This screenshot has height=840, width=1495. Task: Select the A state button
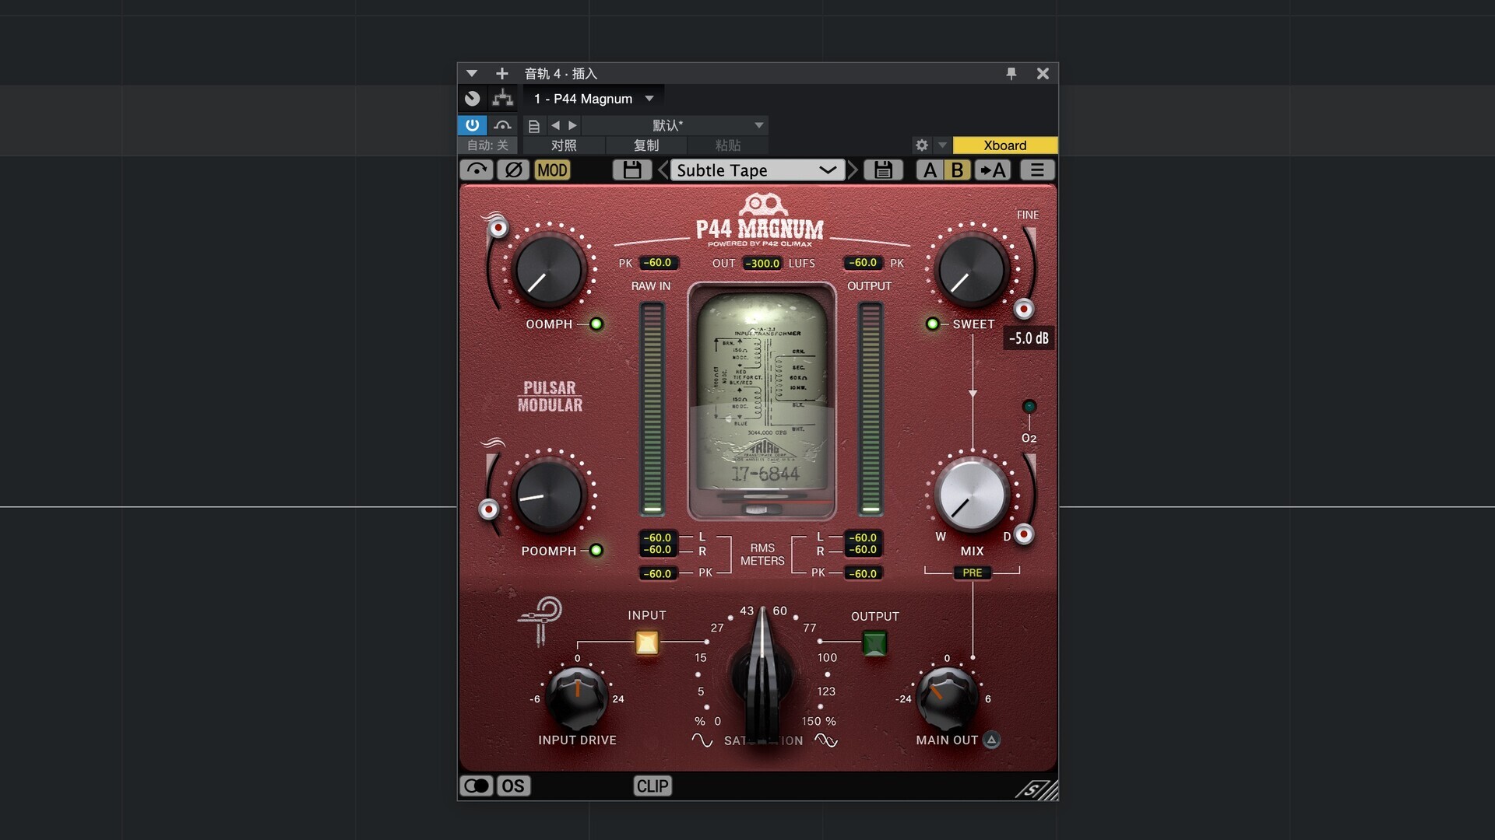[x=930, y=170]
